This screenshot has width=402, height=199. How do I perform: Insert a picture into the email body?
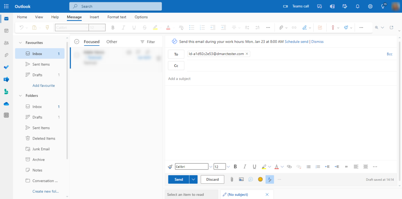(241, 179)
